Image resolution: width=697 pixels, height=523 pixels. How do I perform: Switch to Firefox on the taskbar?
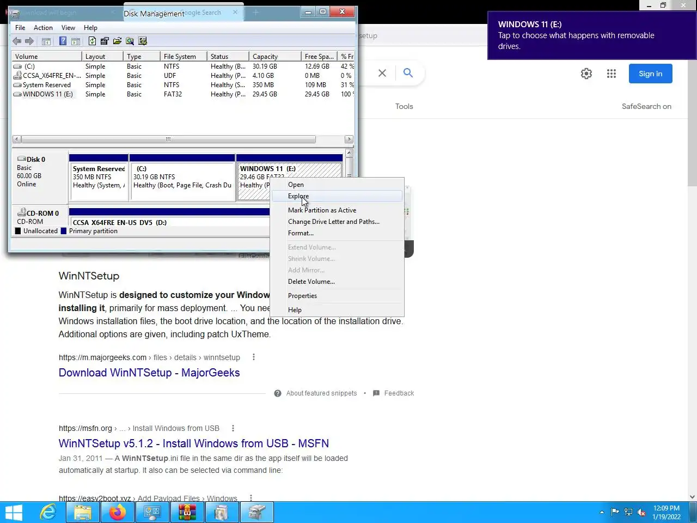[118, 512]
